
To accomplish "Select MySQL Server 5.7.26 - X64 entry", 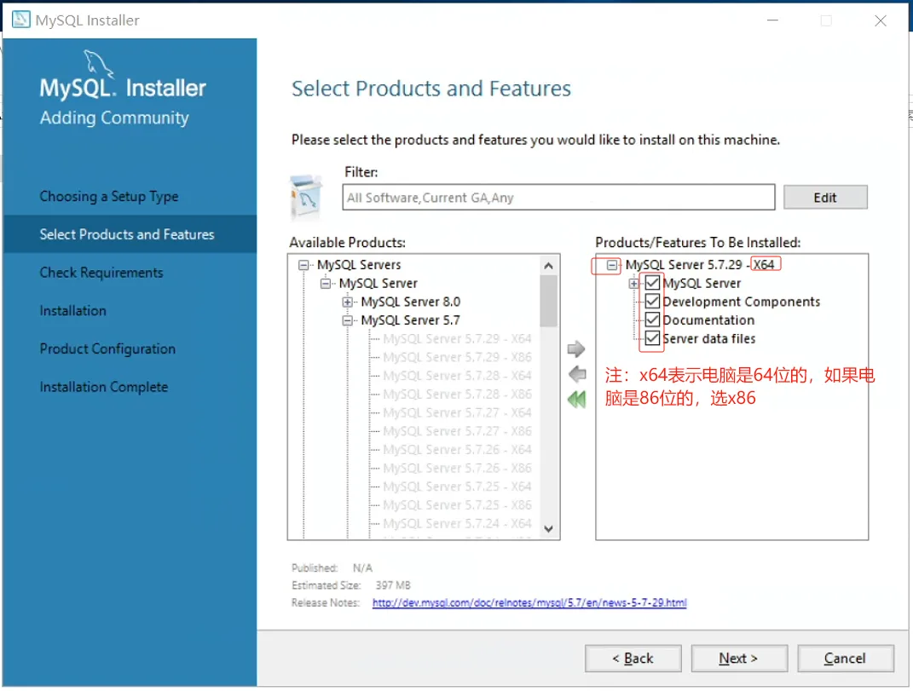I will (x=457, y=449).
